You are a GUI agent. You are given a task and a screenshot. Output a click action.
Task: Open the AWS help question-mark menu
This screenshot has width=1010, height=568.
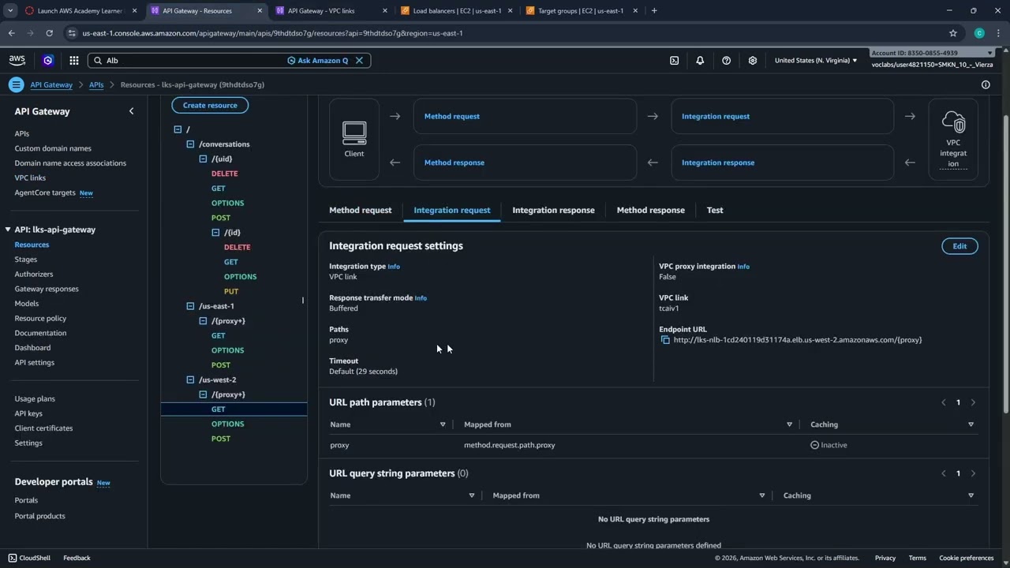pyautogui.click(x=727, y=61)
